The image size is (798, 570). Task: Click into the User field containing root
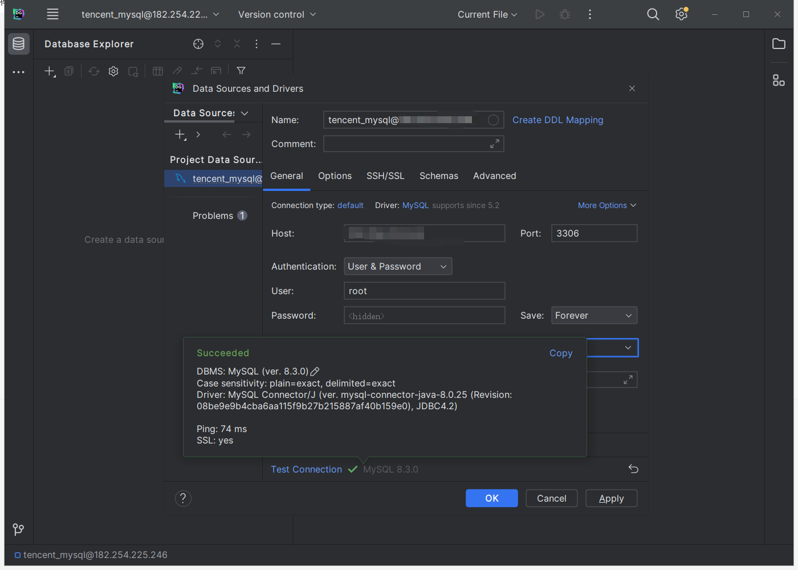(425, 291)
